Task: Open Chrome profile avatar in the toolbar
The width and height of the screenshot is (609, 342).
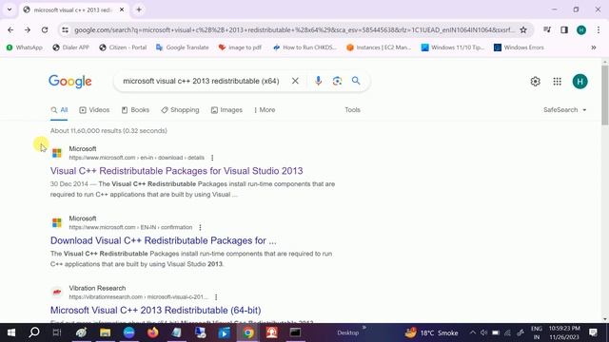Action: point(581,29)
